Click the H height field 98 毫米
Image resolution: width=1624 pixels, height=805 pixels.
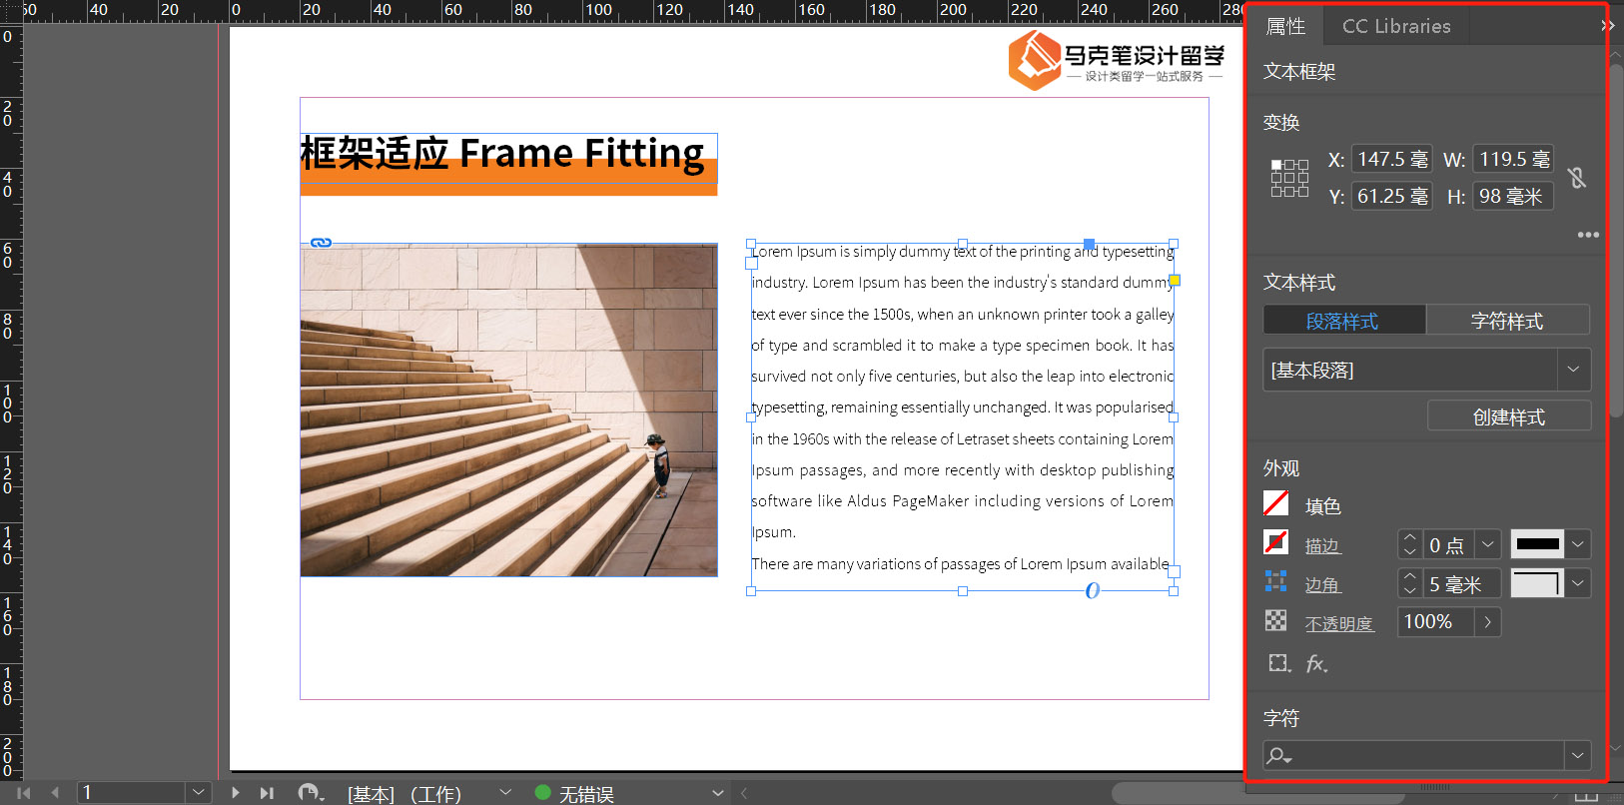(x=1513, y=196)
